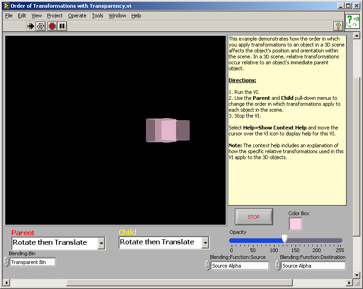Open the File menu
The width and height of the screenshot is (363, 289).
pyautogui.click(x=9, y=15)
